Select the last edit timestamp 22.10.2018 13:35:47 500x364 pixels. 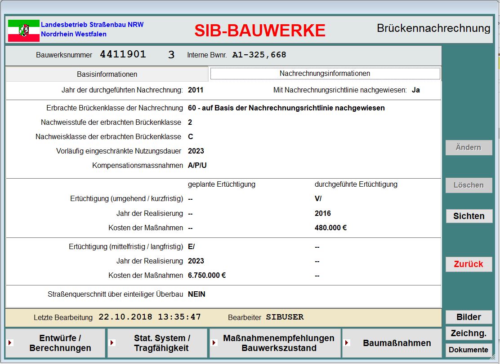tap(150, 317)
